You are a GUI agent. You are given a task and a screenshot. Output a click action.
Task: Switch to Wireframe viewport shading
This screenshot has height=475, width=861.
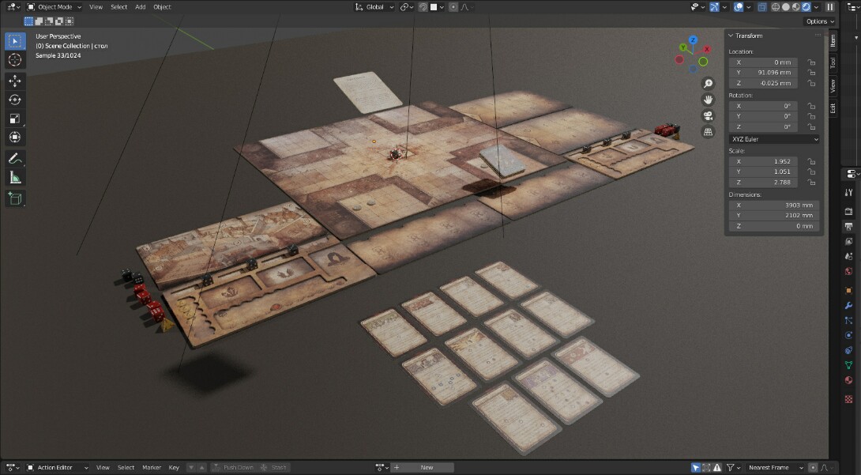(776, 7)
